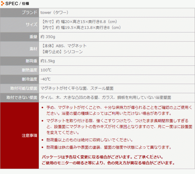Click the 滑り止め シリコーン material text
The image size is (195, 174).
click(x=62, y=52)
